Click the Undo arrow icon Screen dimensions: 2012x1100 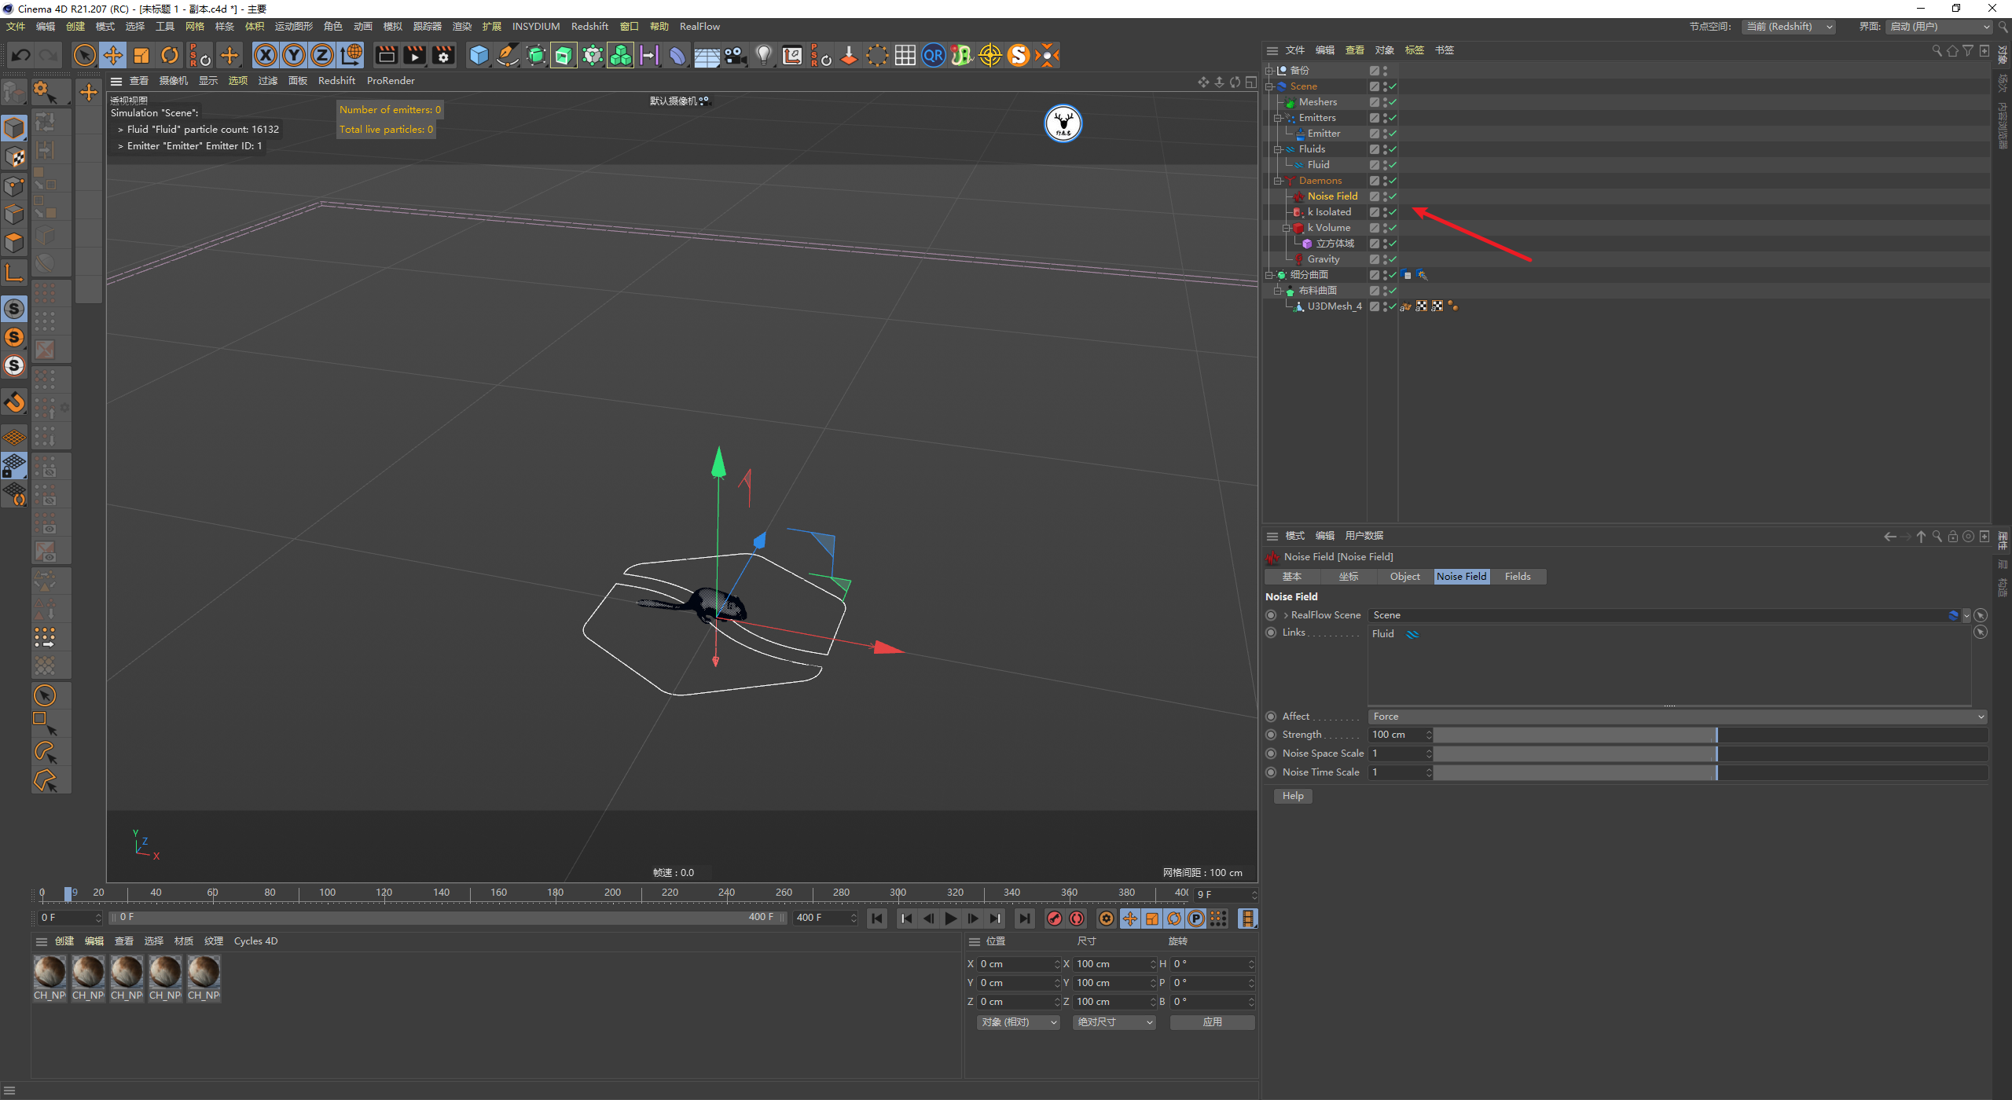click(21, 55)
